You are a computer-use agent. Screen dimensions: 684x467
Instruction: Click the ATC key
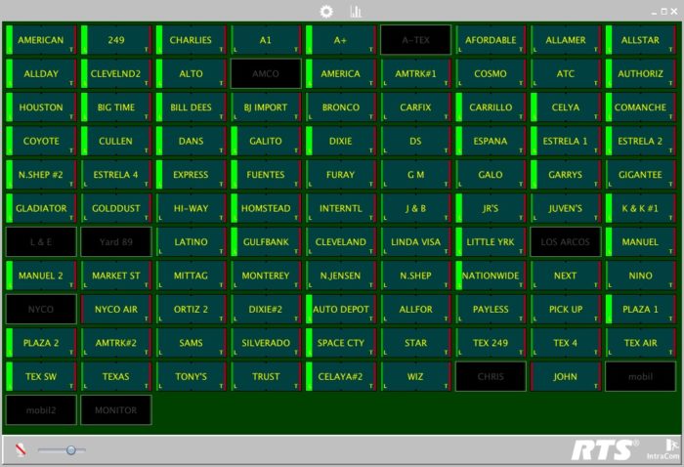coord(566,73)
